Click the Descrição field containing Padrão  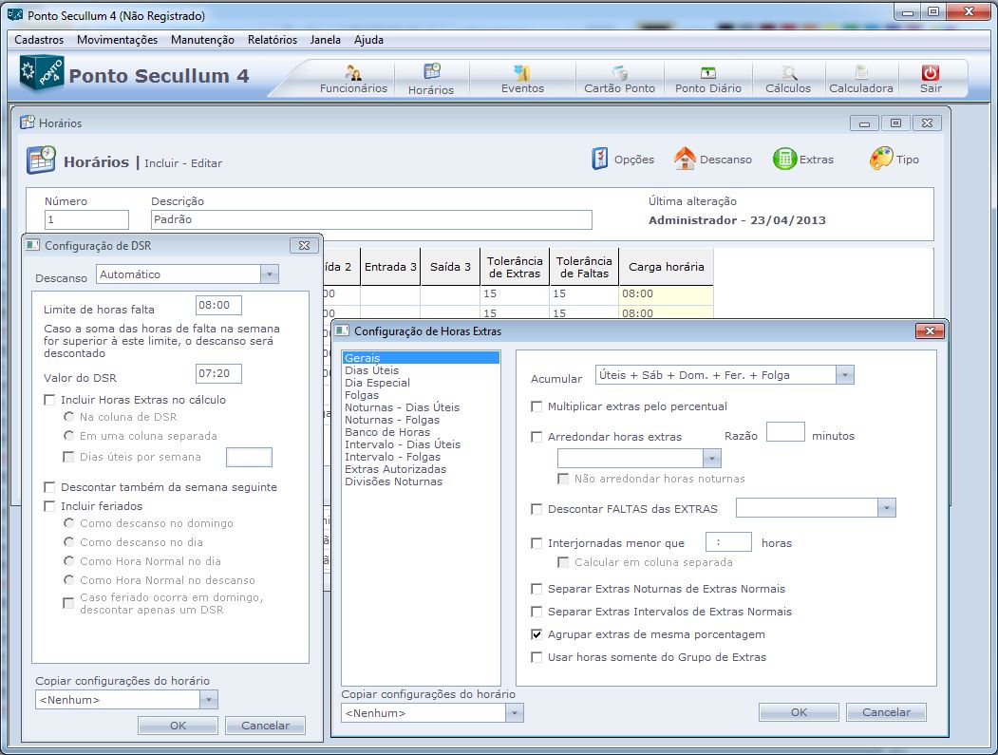pyautogui.click(x=371, y=219)
